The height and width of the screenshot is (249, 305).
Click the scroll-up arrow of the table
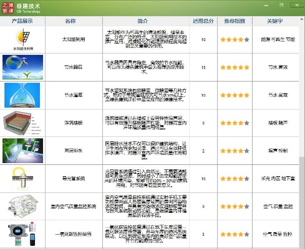[302, 19]
